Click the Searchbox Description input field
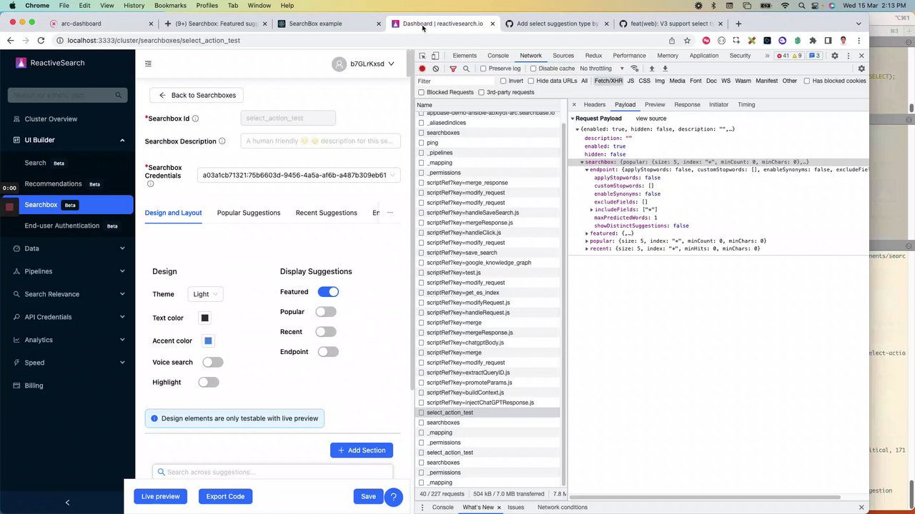Viewport: 915px width, 514px height. (320, 141)
